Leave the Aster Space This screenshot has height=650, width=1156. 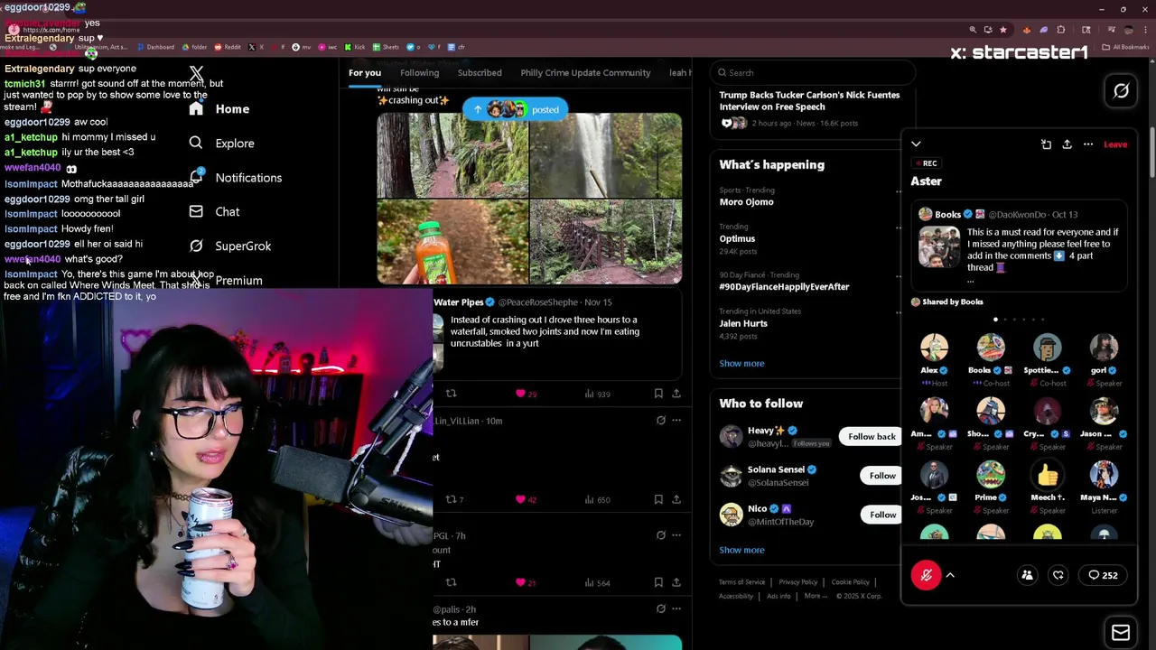(x=1115, y=144)
